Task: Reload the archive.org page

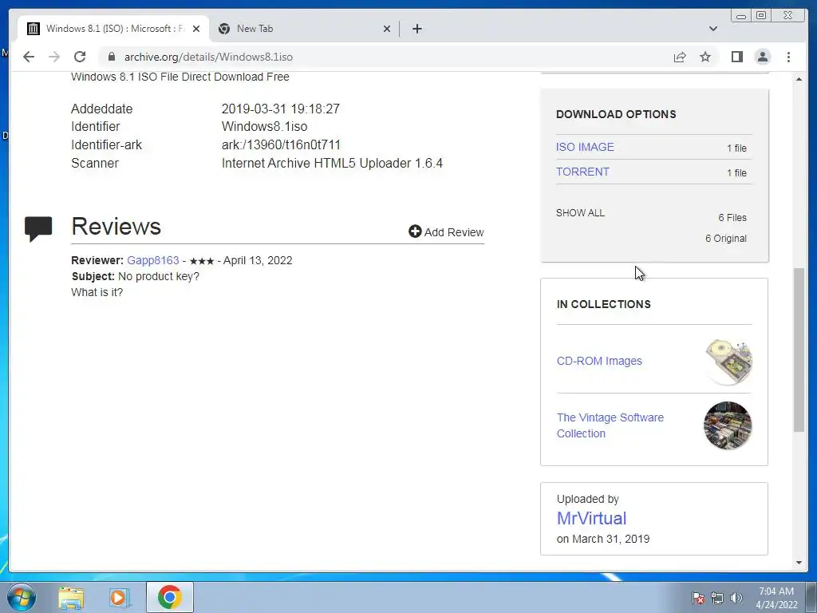Action: click(80, 57)
